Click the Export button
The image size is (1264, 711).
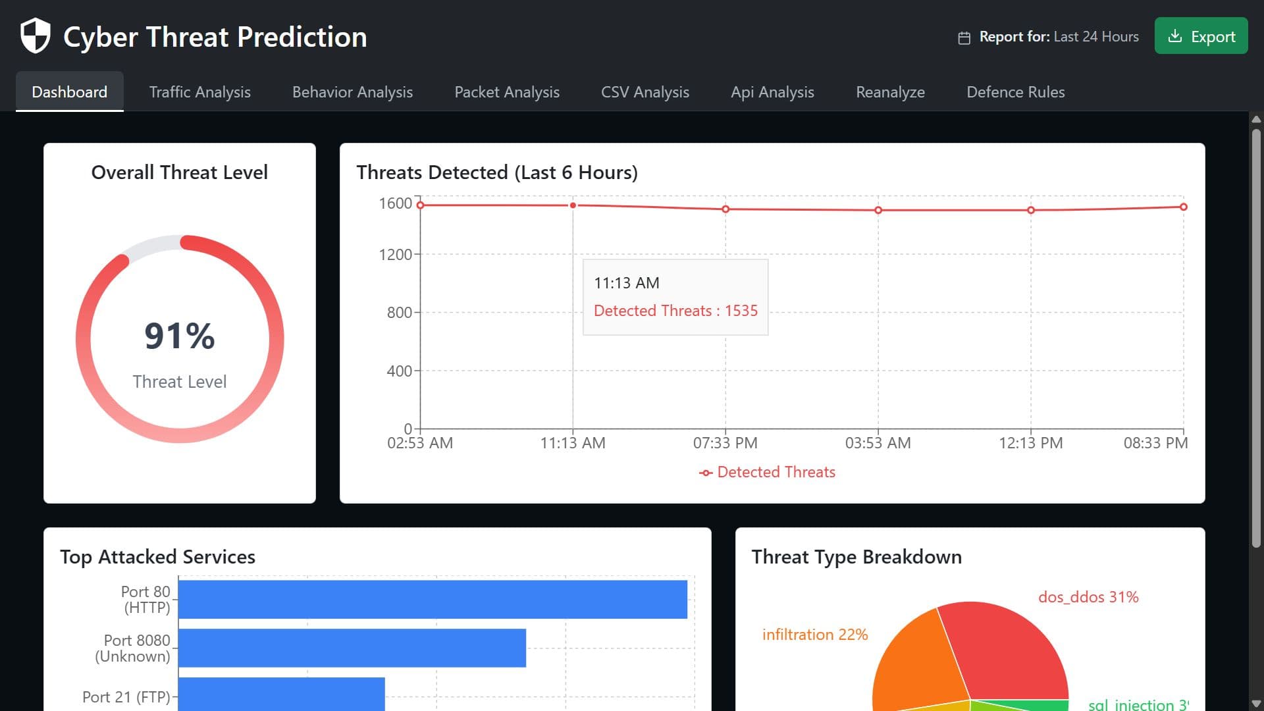[x=1201, y=36]
